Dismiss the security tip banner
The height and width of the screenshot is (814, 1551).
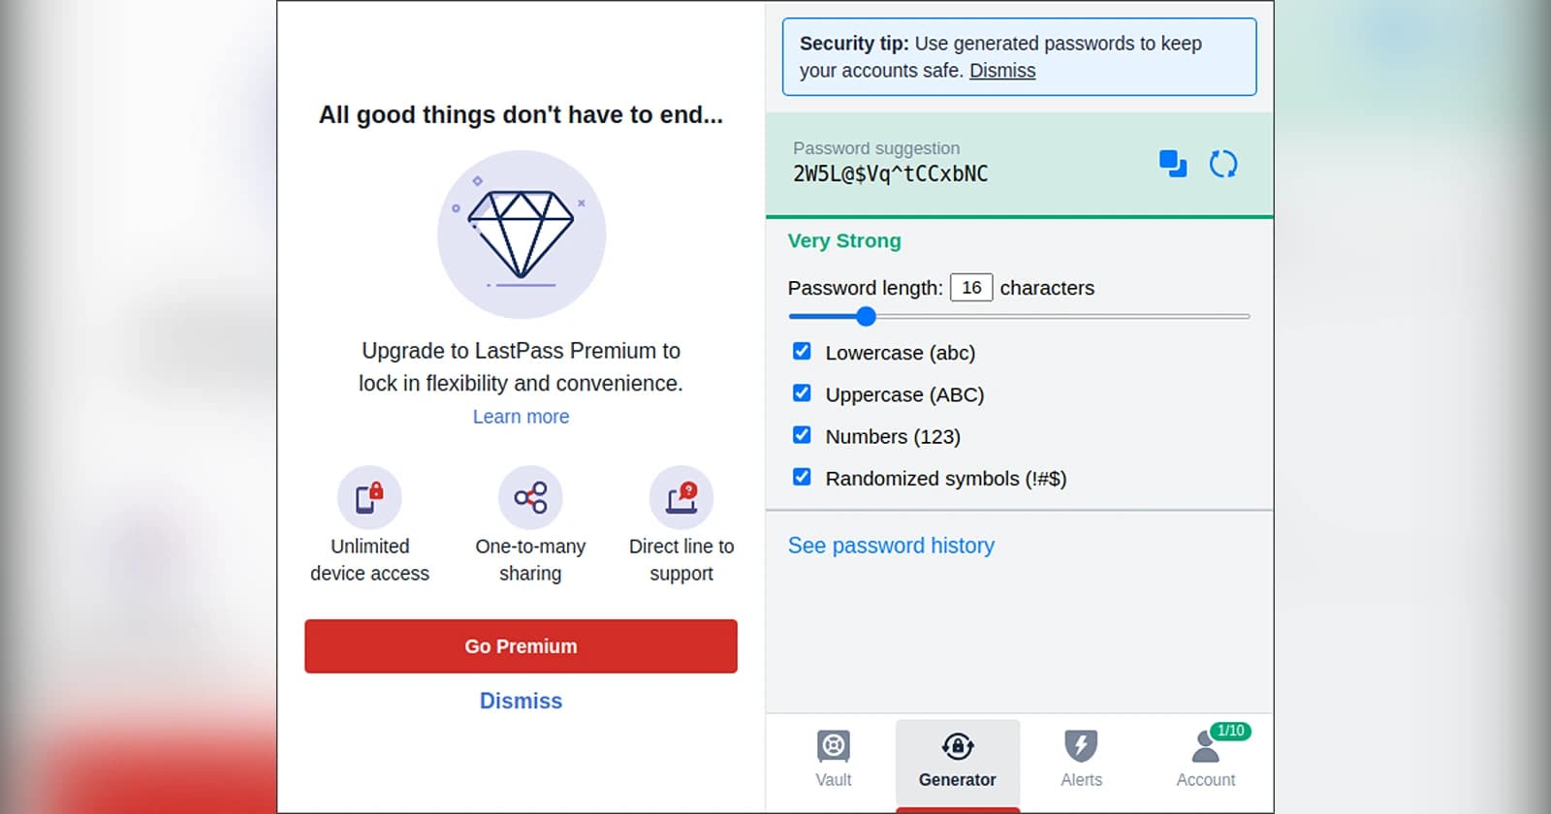[1002, 70]
